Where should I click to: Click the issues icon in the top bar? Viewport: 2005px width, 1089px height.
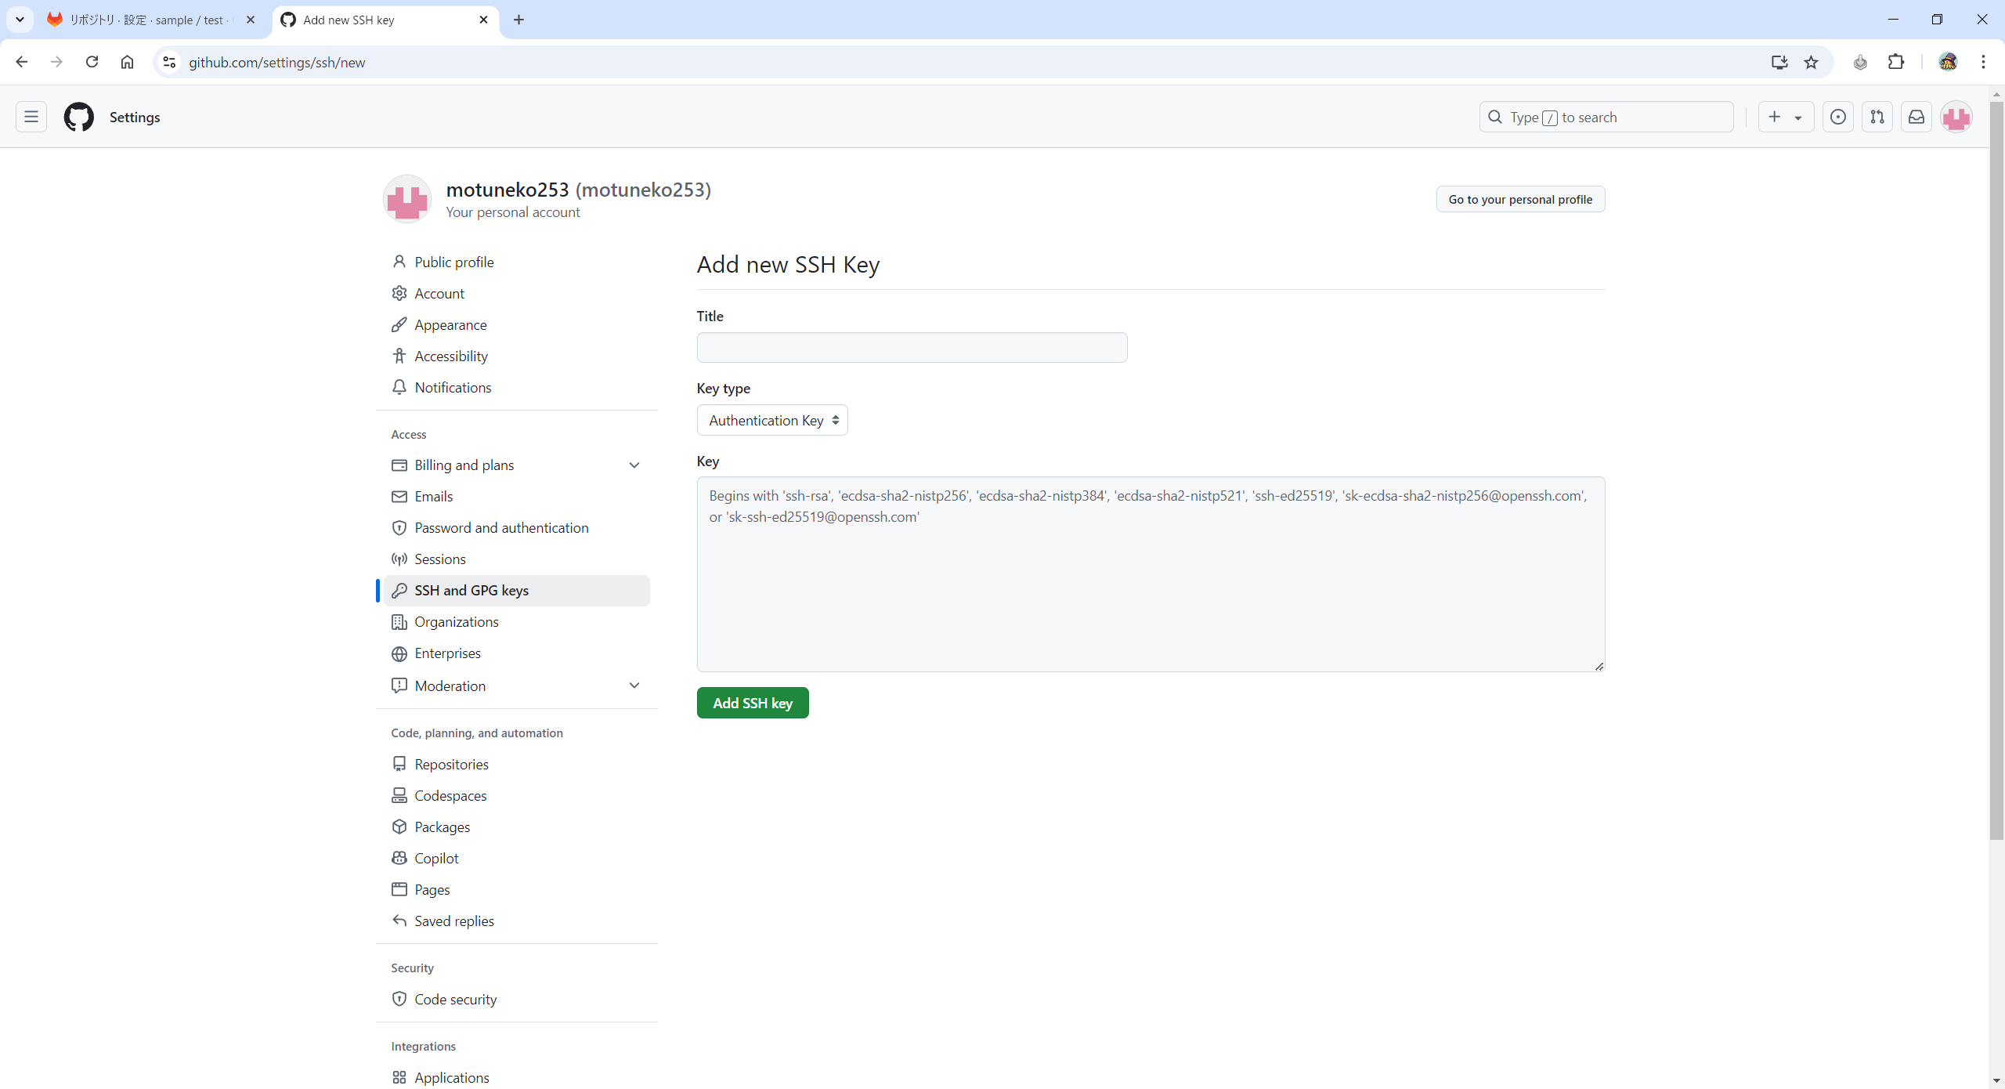1837,116
